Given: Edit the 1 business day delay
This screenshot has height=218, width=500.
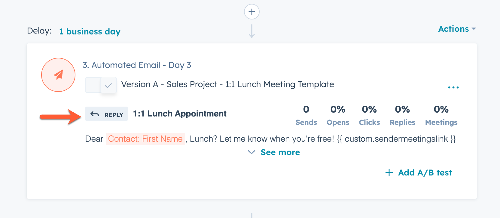Looking at the screenshot, I should pos(90,31).
